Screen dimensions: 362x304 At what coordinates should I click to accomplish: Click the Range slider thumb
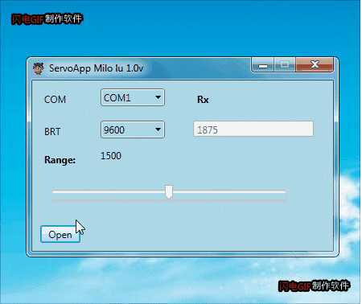[x=169, y=192]
